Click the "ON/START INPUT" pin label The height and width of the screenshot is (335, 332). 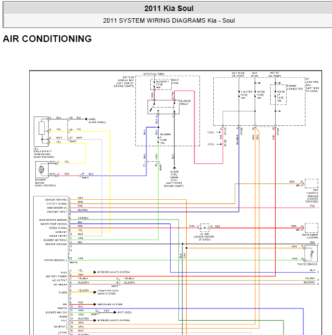(57, 212)
